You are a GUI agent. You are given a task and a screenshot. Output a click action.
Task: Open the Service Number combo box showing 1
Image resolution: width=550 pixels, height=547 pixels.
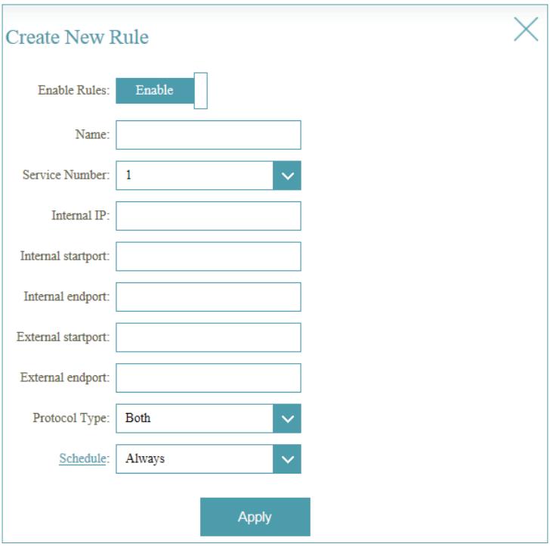pos(194,176)
